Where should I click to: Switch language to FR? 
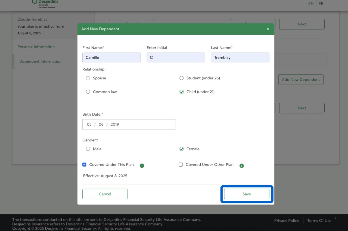click(321, 4)
